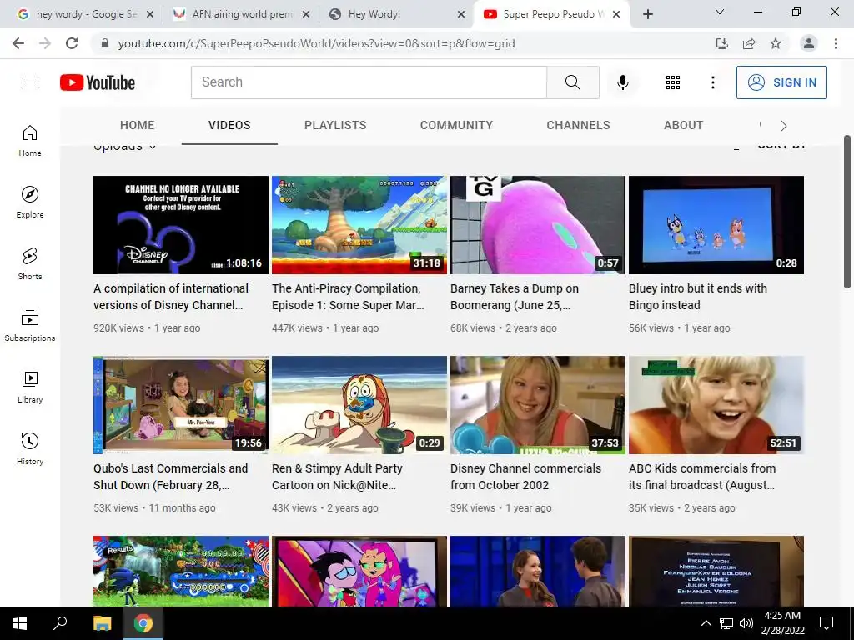The height and width of the screenshot is (640, 854).
Task: Click the Chrome taskbar icon
Action: pyautogui.click(x=143, y=623)
